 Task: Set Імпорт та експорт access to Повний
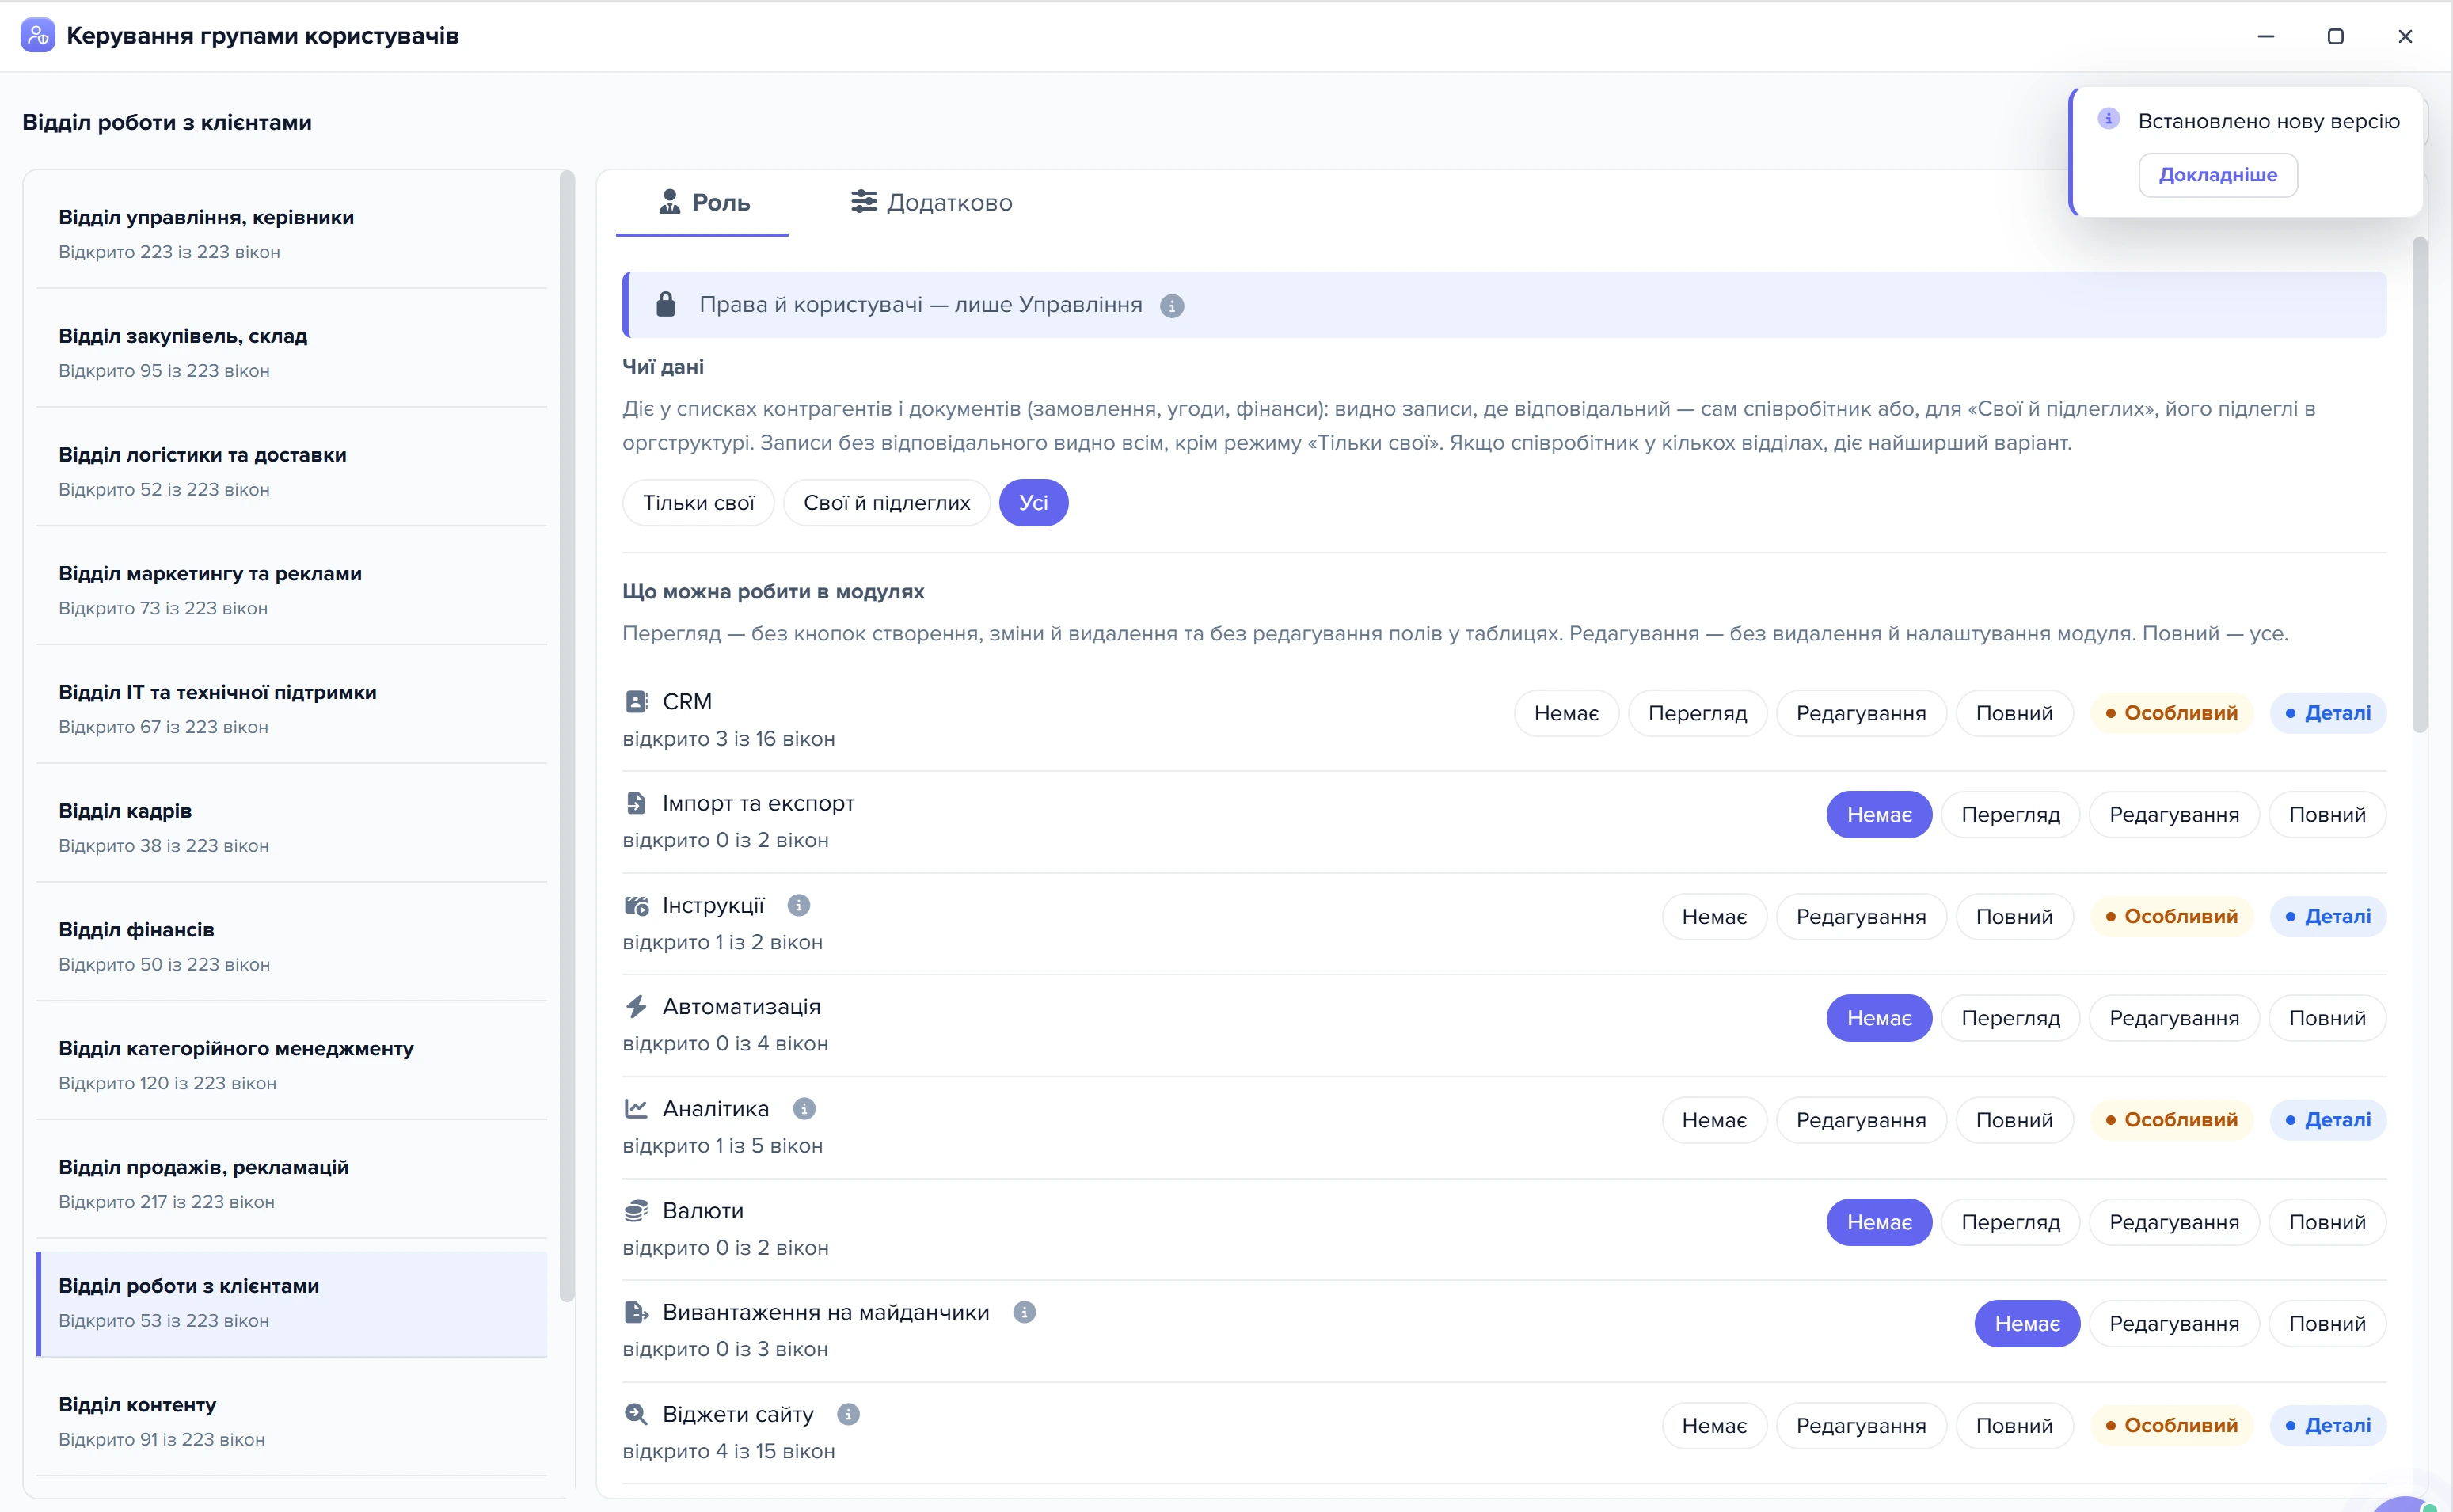(2327, 815)
